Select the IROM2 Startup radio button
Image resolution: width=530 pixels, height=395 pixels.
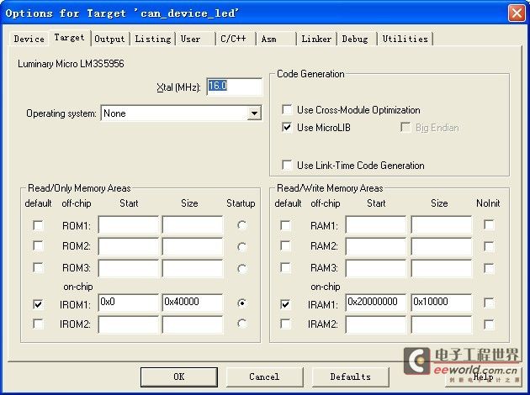[241, 324]
